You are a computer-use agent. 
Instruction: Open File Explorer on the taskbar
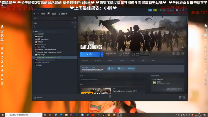[66, 115]
